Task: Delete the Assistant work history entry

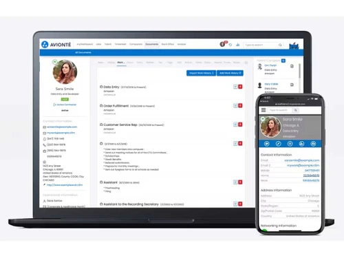Action: click(240, 182)
